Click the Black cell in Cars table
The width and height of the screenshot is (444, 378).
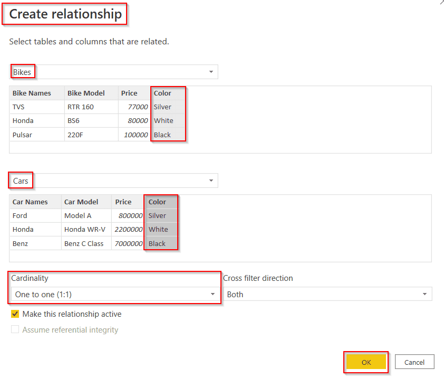[161, 243]
